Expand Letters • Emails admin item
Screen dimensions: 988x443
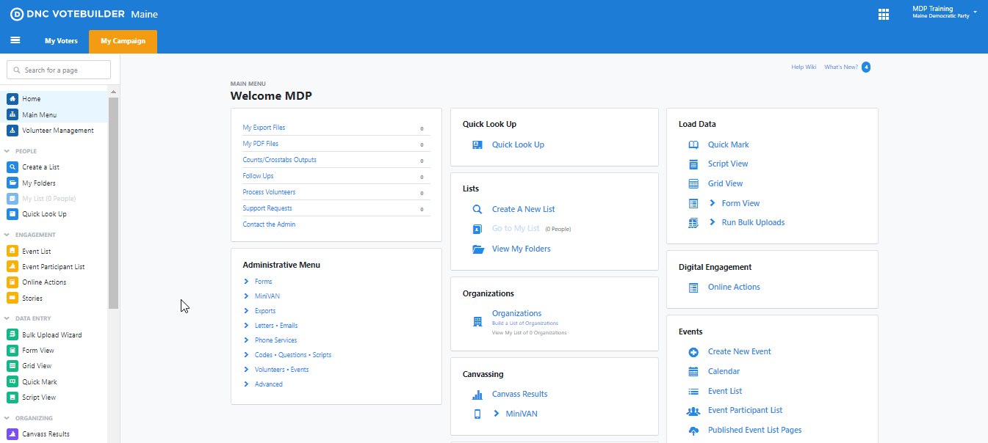click(x=246, y=326)
